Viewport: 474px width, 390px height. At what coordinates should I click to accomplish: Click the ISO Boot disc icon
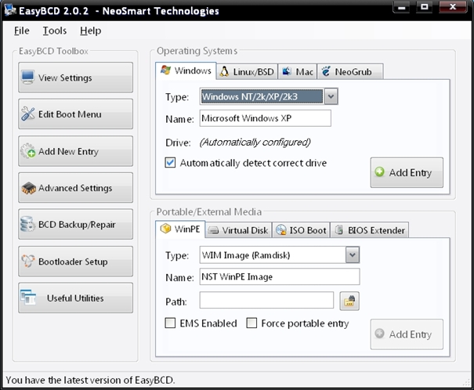[x=281, y=230]
